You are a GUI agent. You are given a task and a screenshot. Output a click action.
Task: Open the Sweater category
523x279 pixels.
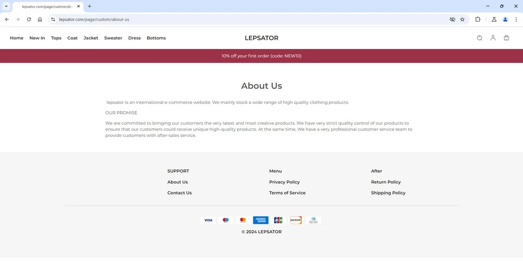113,38
